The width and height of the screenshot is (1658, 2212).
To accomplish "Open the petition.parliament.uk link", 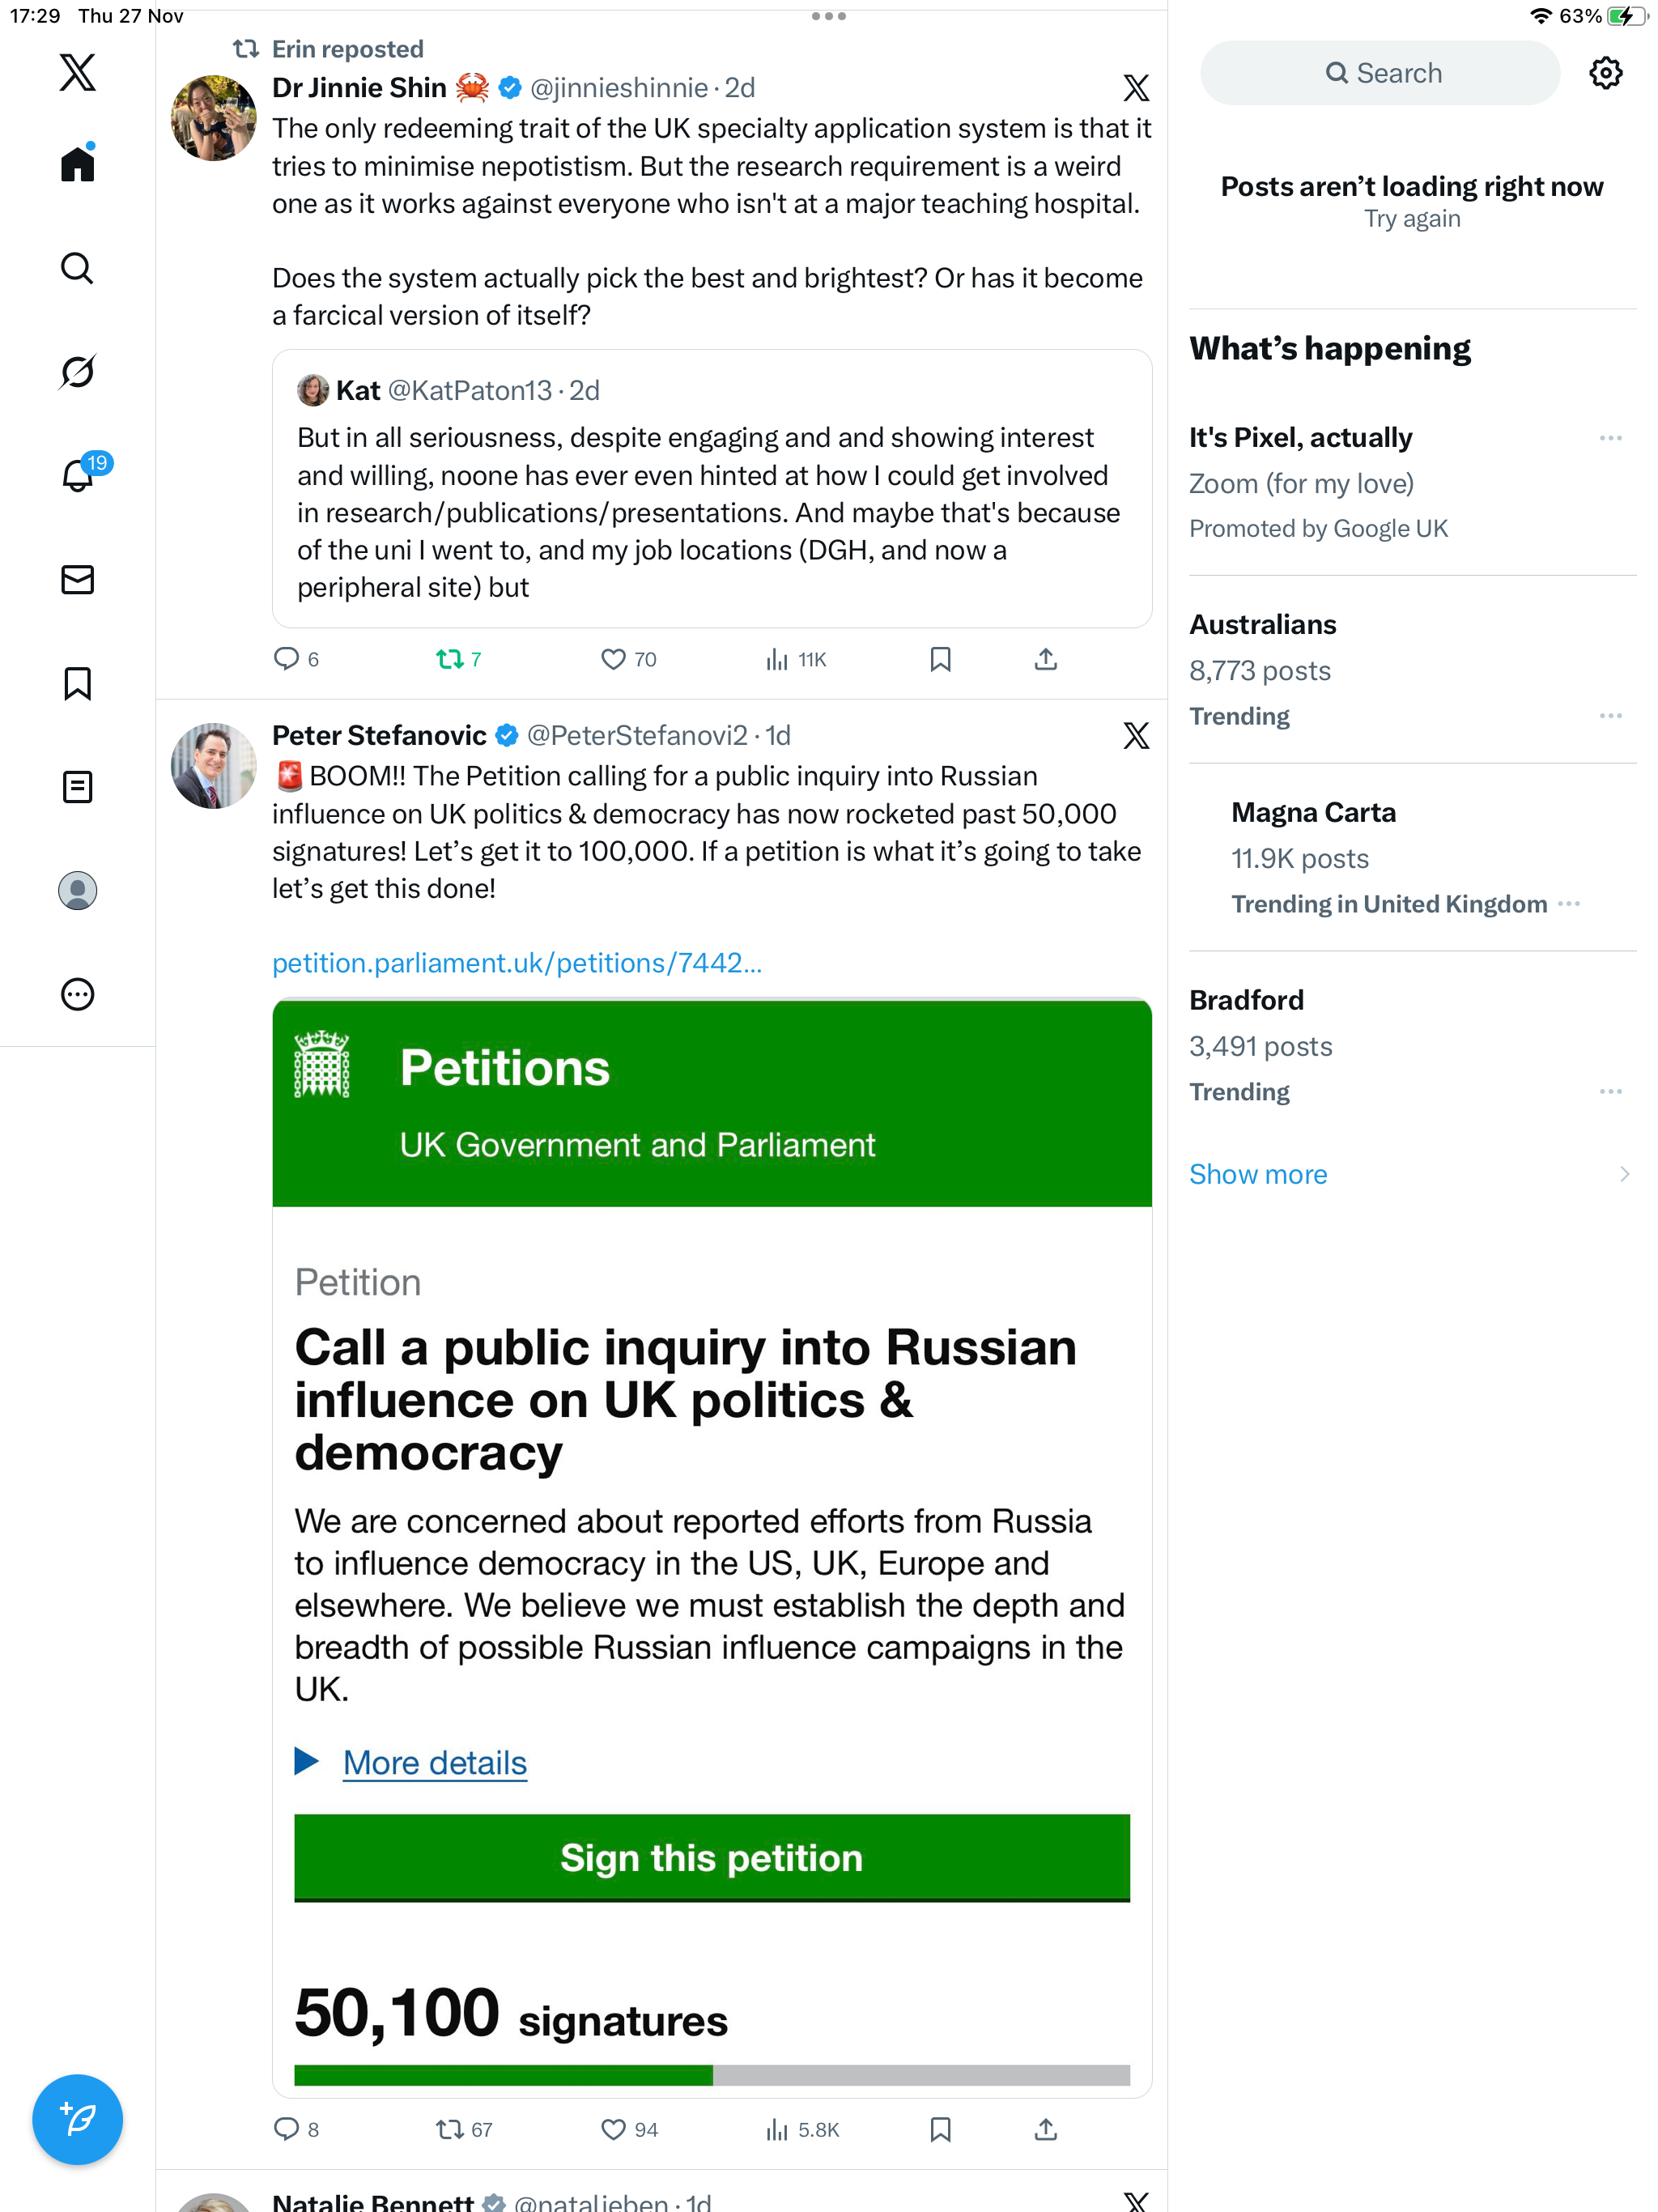I will [x=516, y=963].
